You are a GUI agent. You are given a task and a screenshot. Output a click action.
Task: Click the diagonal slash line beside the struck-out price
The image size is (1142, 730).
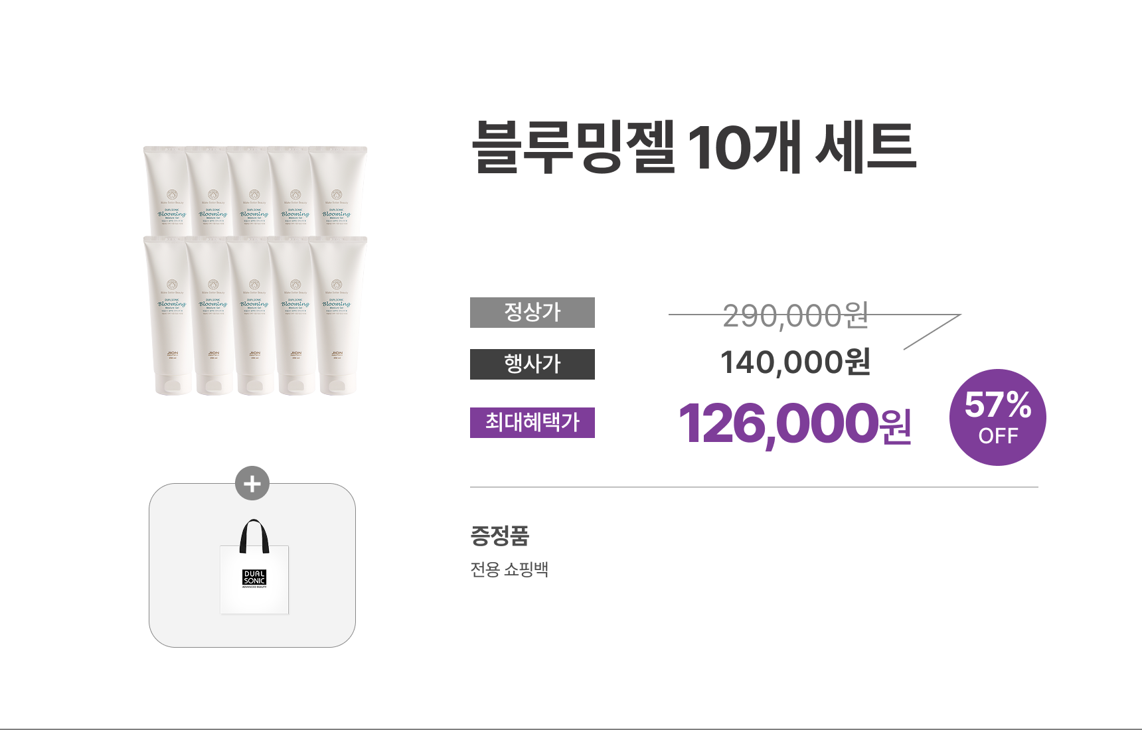pyautogui.click(x=932, y=332)
